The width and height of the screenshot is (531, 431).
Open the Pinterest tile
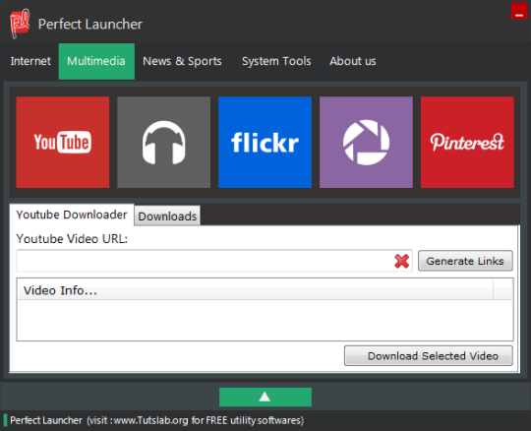pyautogui.click(x=467, y=142)
